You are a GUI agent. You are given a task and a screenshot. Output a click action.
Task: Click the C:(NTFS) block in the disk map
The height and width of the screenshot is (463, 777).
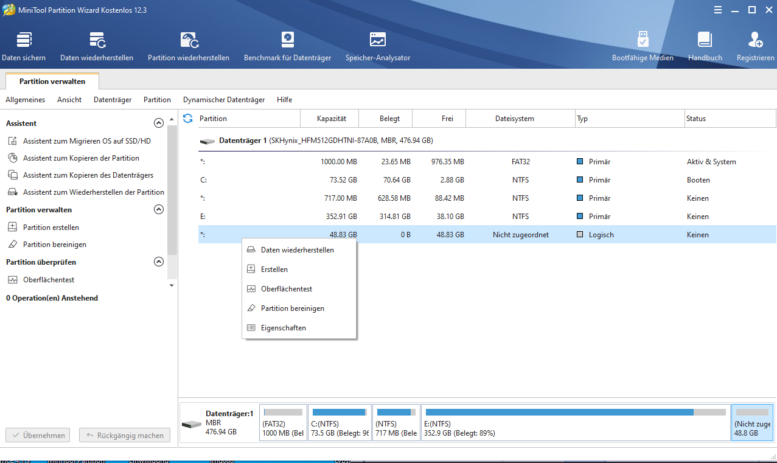coord(340,422)
